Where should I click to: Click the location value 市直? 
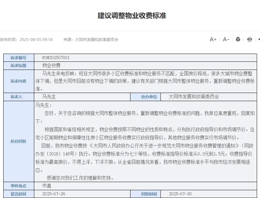pyautogui.click(x=47, y=186)
